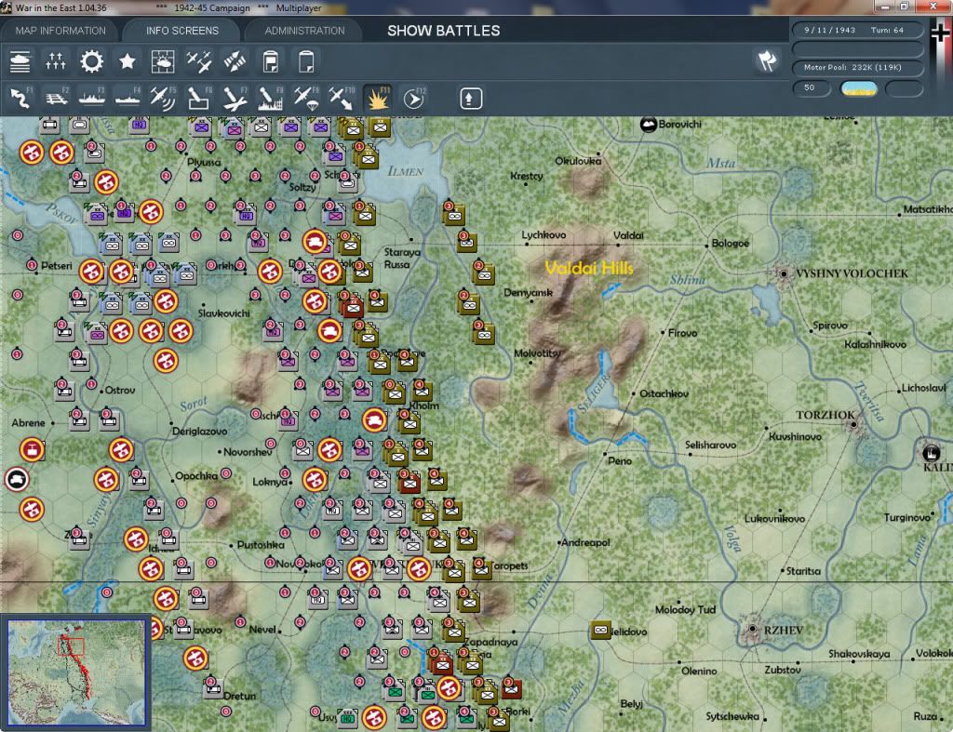Open the Map Information tab
The width and height of the screenshot is (953, 732).
point(60,31)
